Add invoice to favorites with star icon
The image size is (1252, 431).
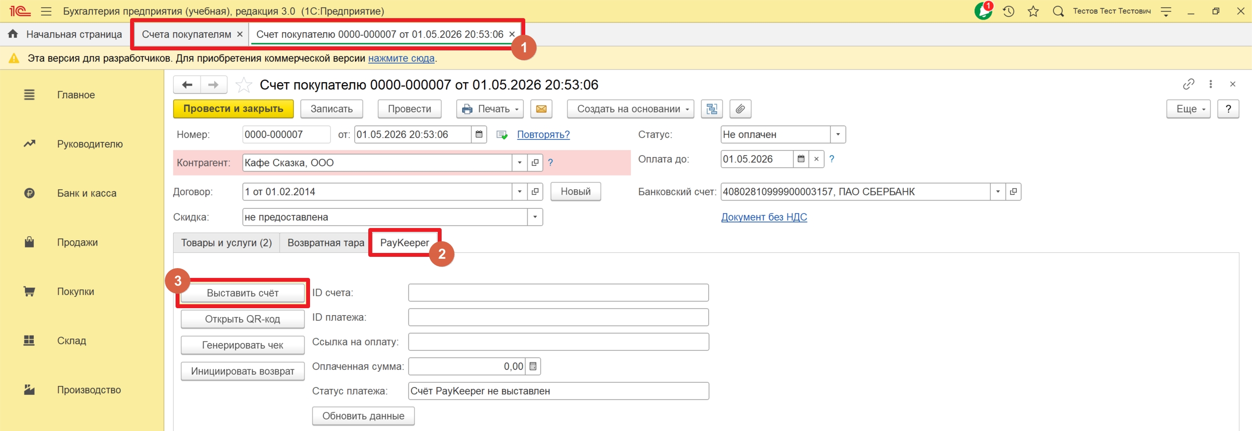[244, 85]
